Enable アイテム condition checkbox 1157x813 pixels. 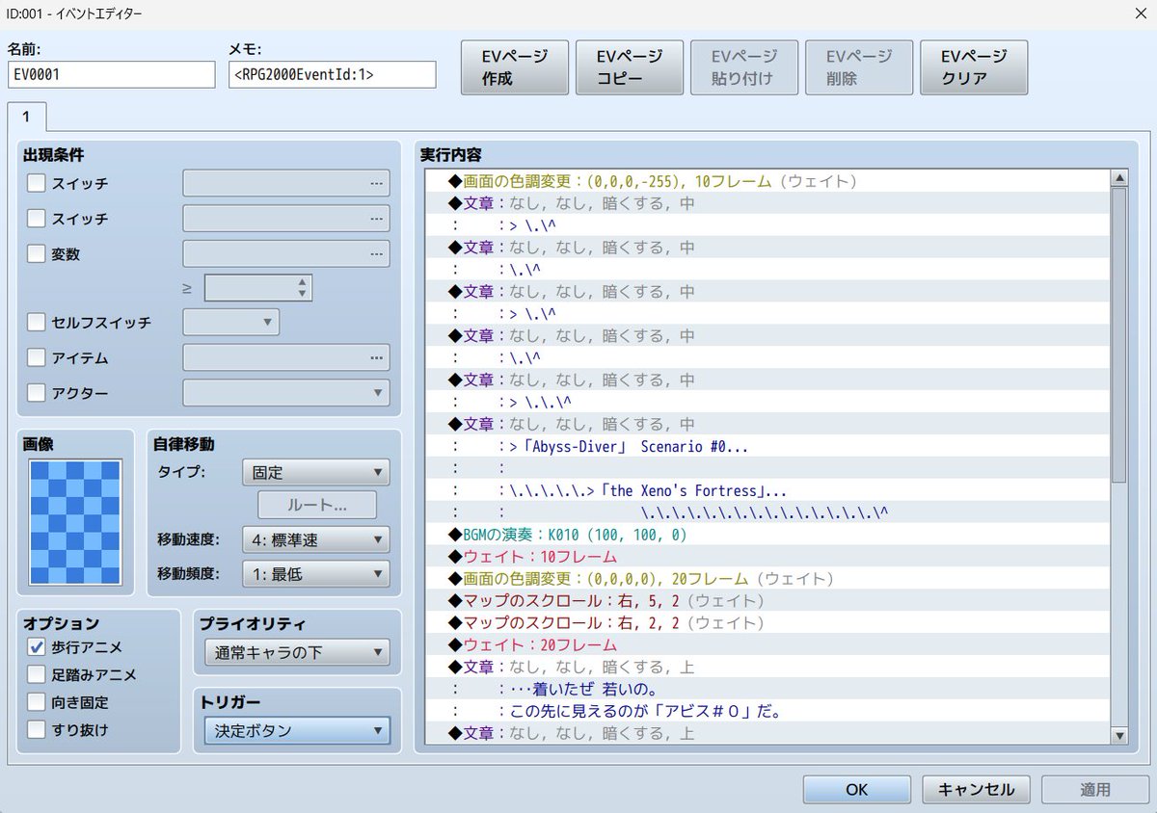click(x=37, y=357)
